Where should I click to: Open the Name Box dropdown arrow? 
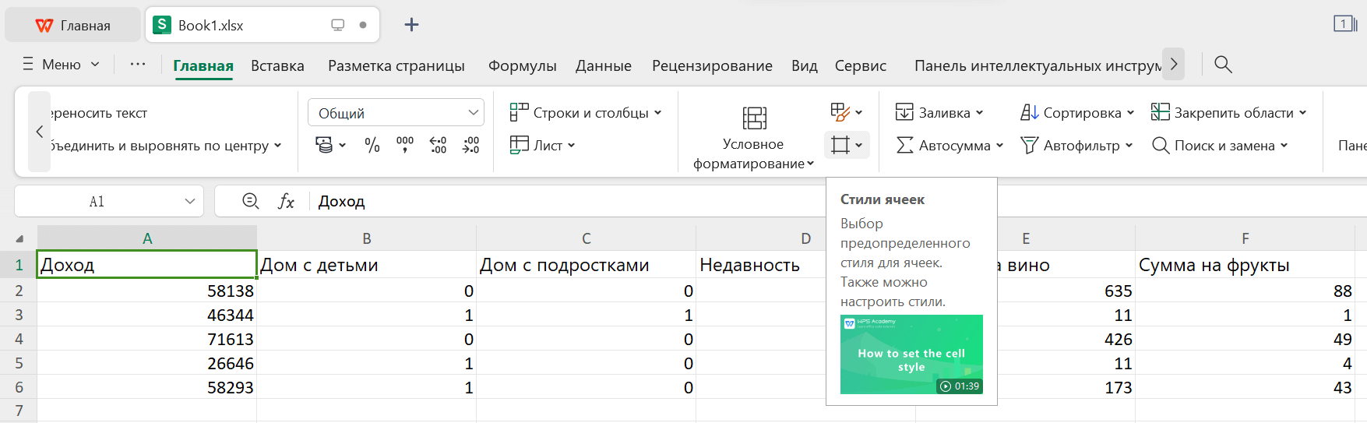189,202
